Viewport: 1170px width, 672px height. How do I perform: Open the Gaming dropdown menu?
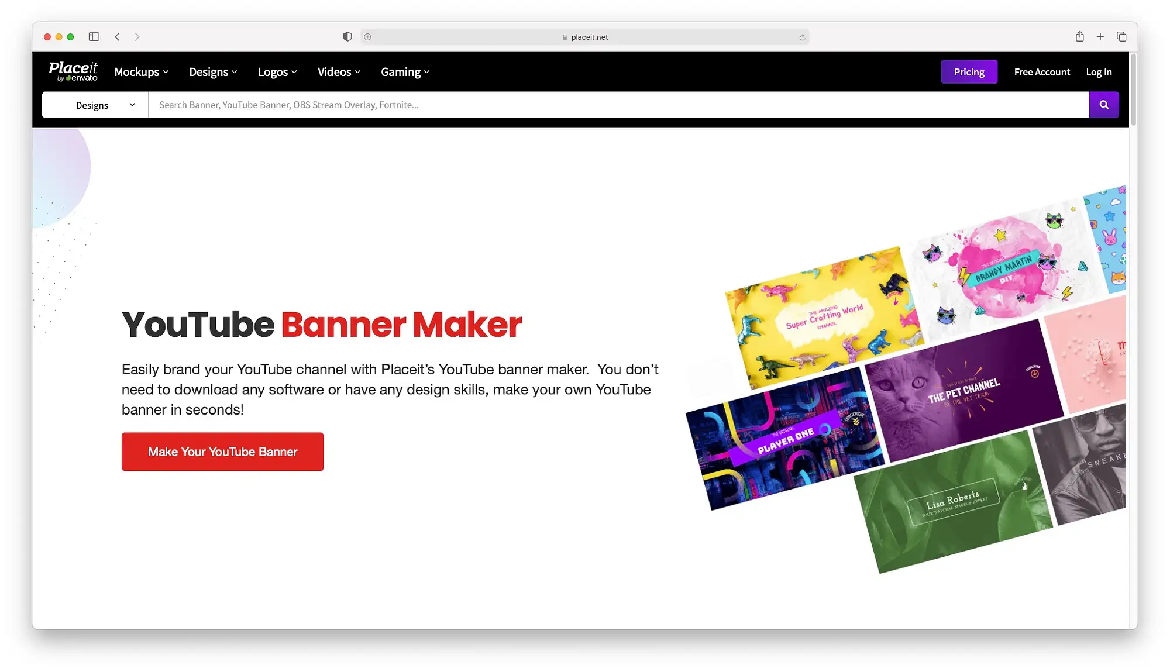(x=406, y=71)
